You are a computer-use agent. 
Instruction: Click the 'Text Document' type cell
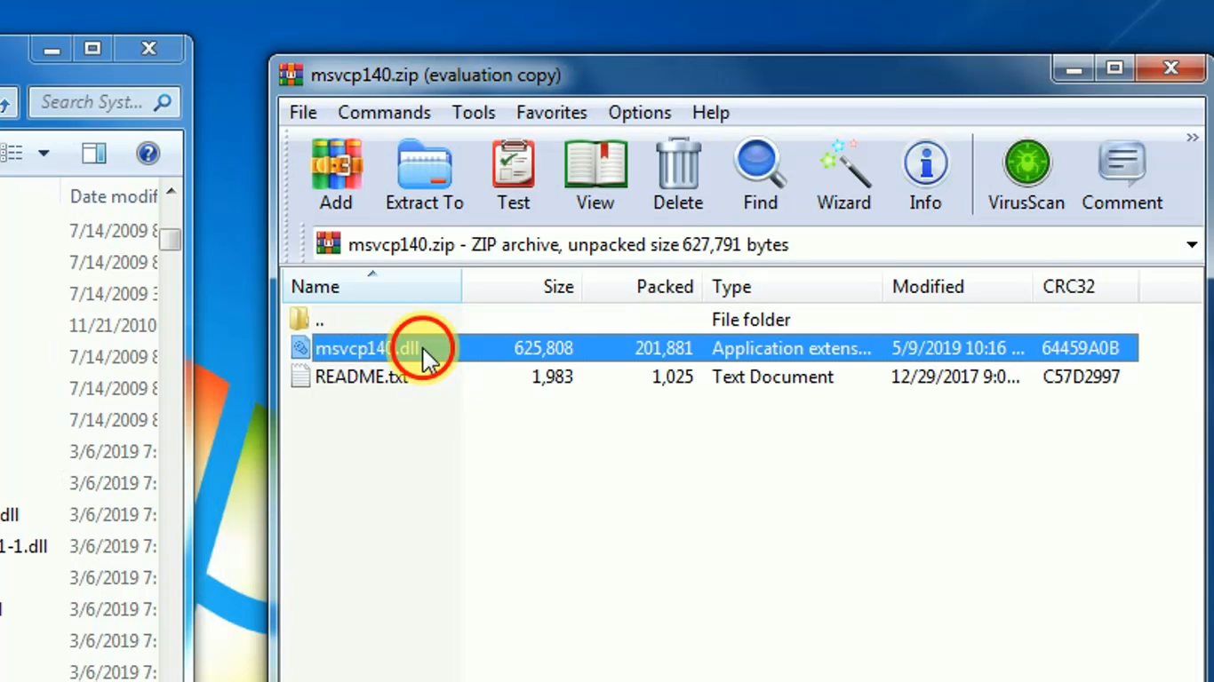773,377
